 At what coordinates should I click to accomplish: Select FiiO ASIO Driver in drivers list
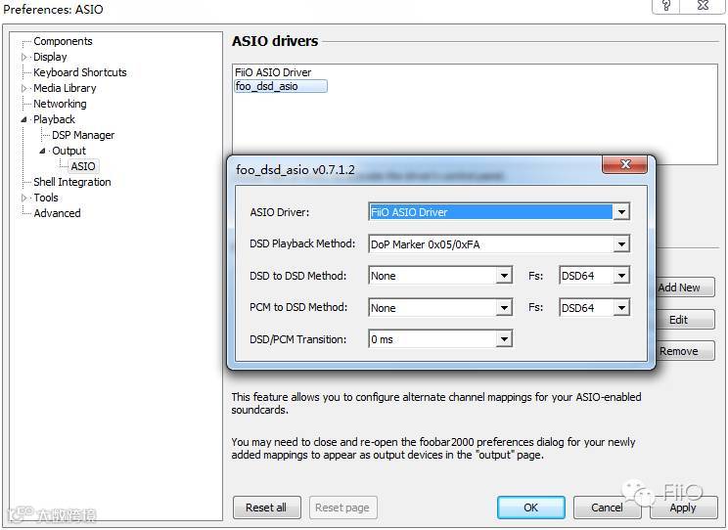[x=273, y=72]
